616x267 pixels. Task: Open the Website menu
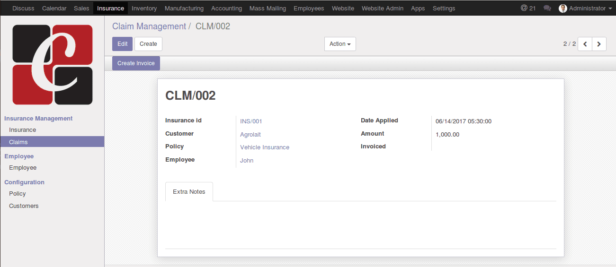coord(343,8)
